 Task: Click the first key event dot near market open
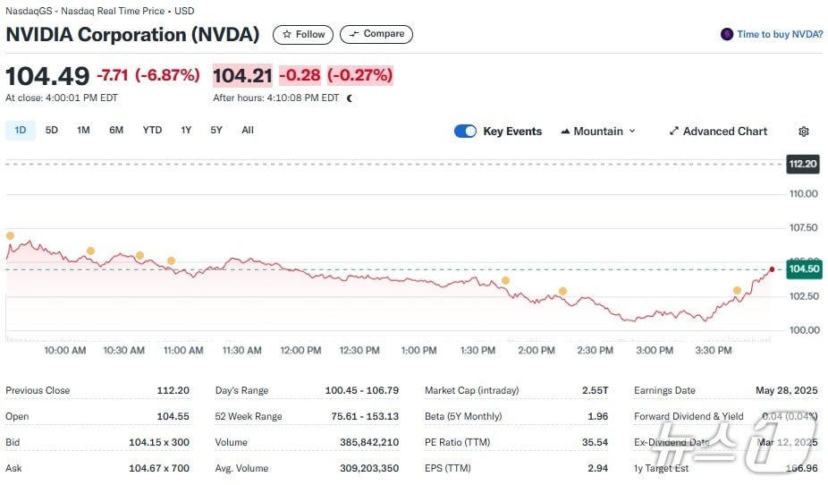(10, 236)
